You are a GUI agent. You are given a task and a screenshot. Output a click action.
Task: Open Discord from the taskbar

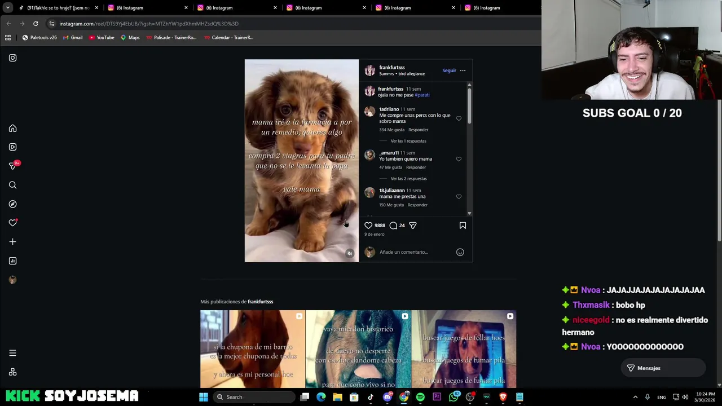387,397
